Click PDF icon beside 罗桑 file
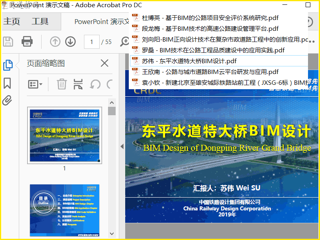The height and width of the screenshot is (240, 320). click(136, 50)
